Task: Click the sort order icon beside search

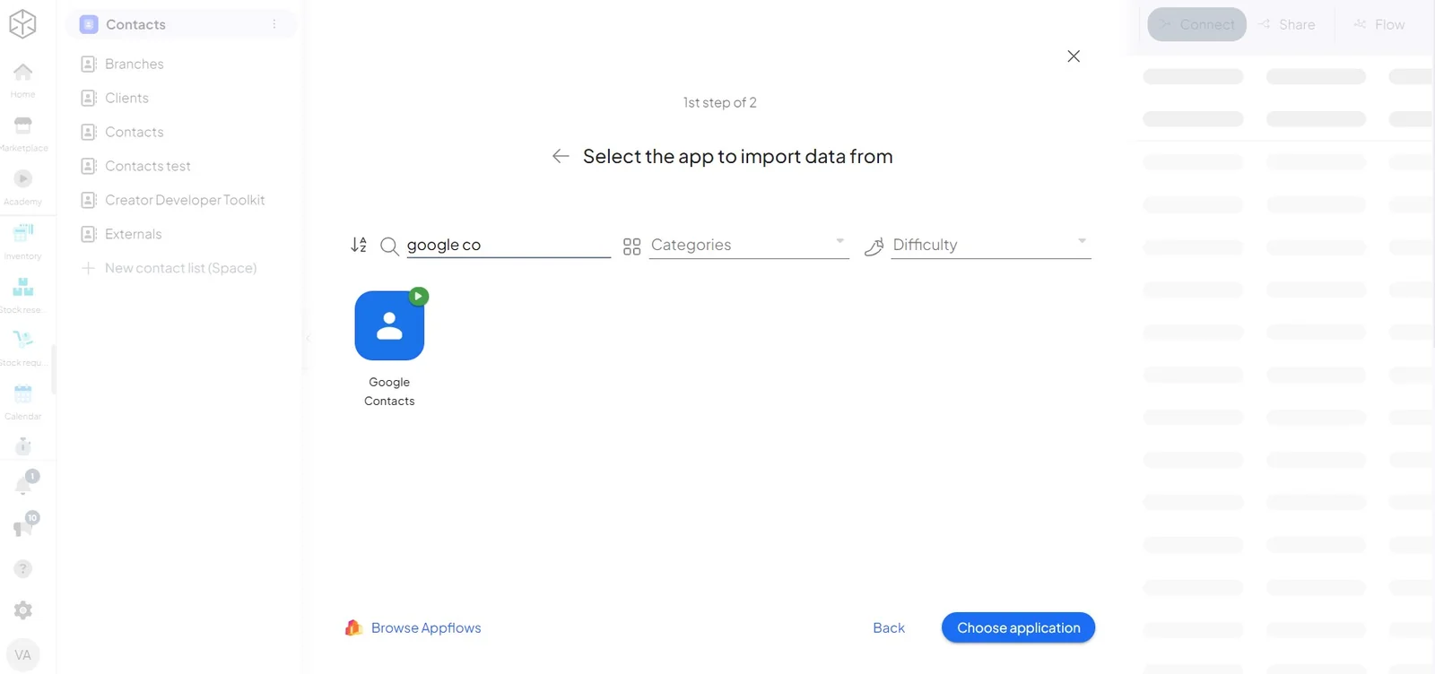Action: click(359, 245)
